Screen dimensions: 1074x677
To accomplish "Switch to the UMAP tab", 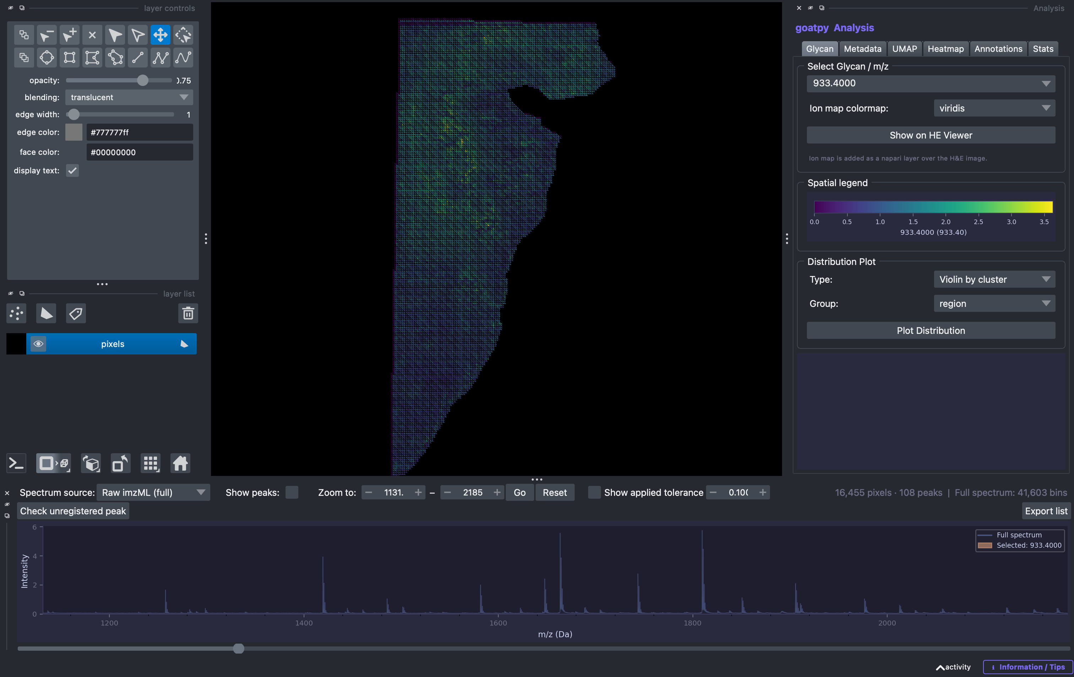I will (904, 49).
